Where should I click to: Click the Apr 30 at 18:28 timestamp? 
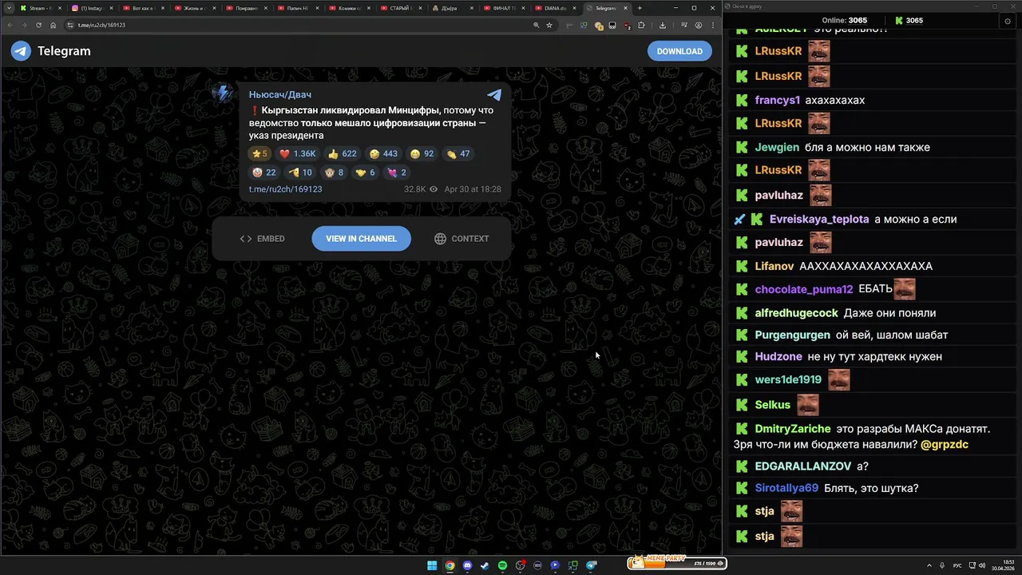[x=473, y=189]
